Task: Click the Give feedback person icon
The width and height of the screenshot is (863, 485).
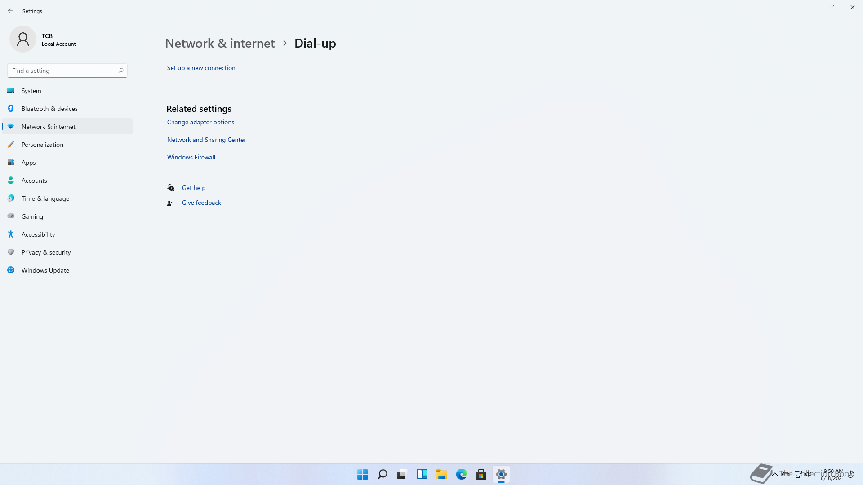Action: tap(171, 203)
